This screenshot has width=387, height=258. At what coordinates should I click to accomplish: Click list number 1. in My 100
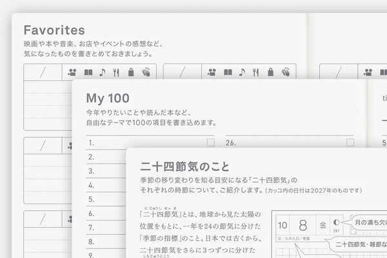[x=92, y=143]
